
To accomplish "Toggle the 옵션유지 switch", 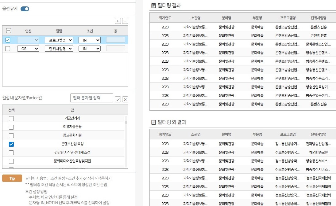I will tap(25, 9).
